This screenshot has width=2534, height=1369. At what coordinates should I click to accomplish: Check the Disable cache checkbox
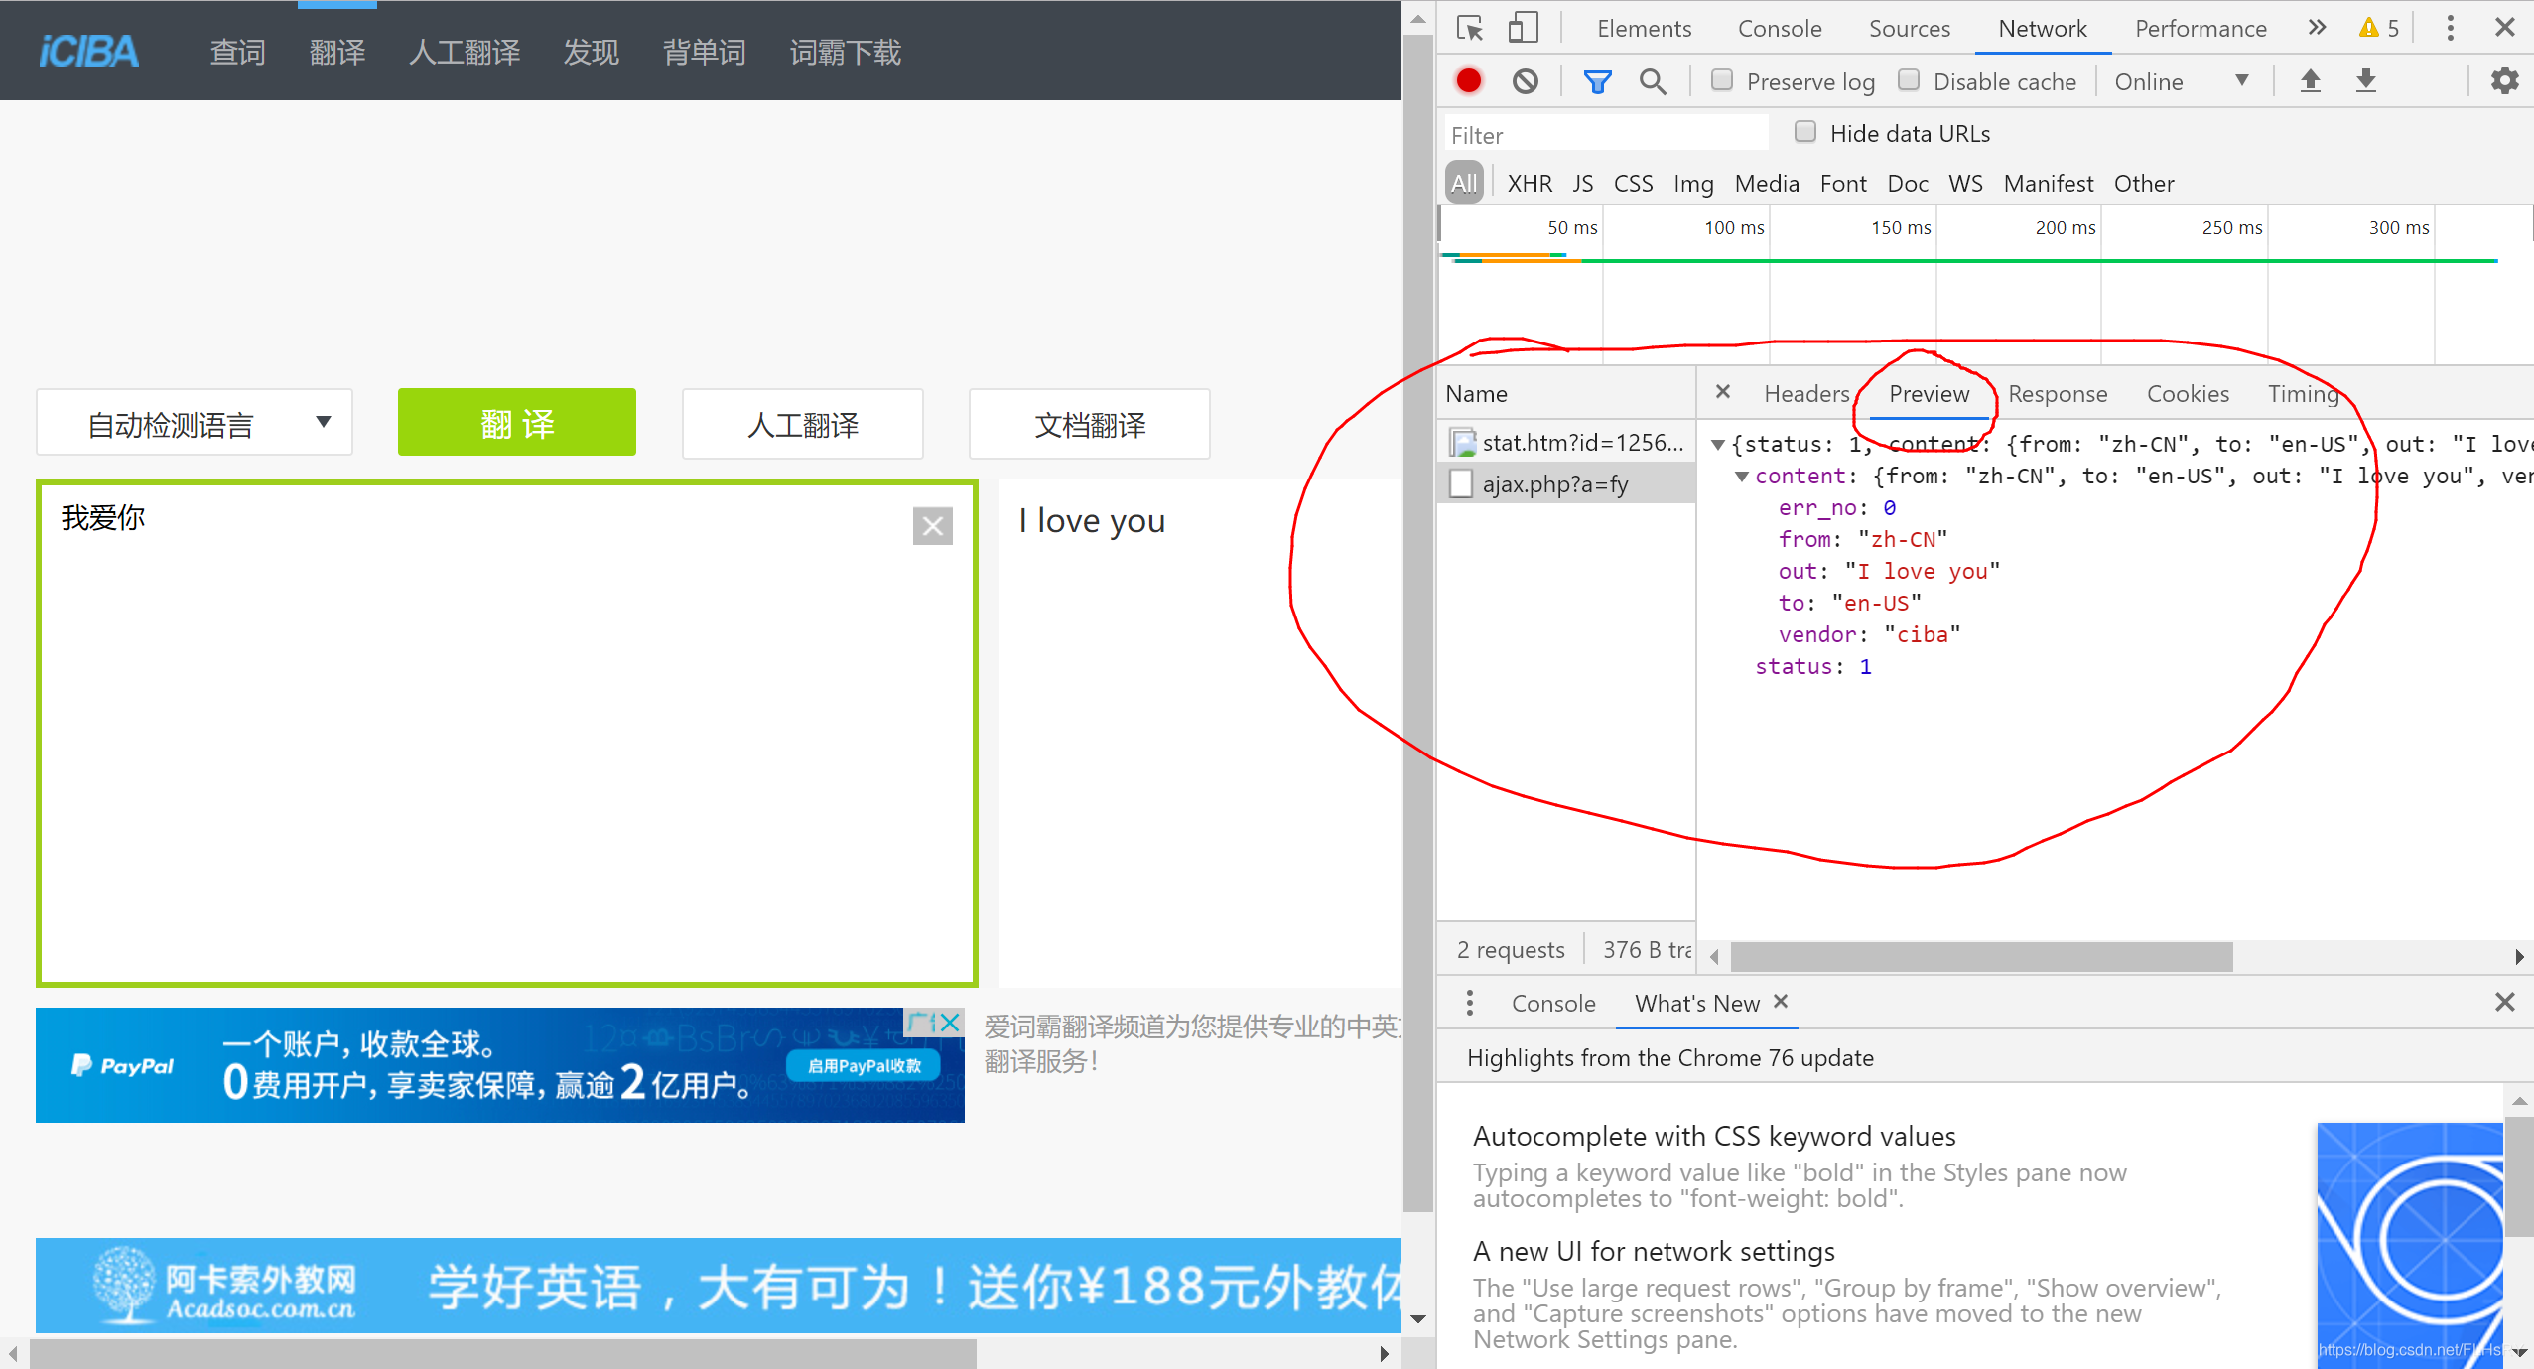[1909, 80]
